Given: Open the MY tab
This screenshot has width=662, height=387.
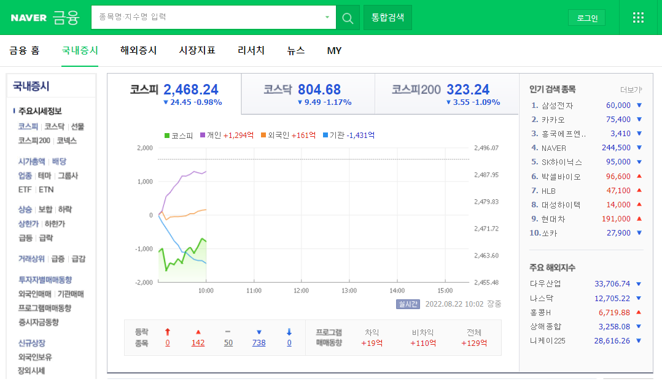Looking at the screenshot, I should [x=334, y=50].
